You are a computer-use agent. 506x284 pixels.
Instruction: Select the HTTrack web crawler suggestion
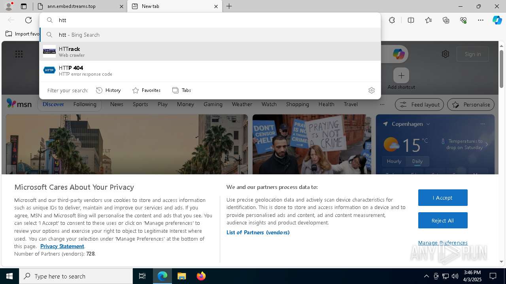tap(210, 51)
